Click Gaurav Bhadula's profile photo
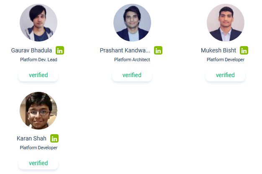This screenshot has height=174, width=262. (39, 23)
